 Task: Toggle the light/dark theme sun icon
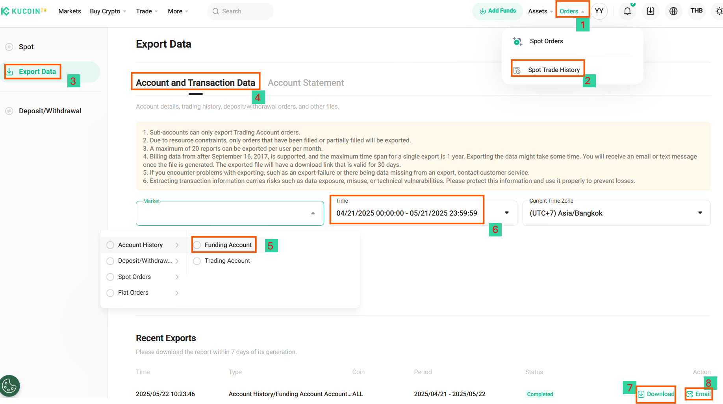pos(719,11)
